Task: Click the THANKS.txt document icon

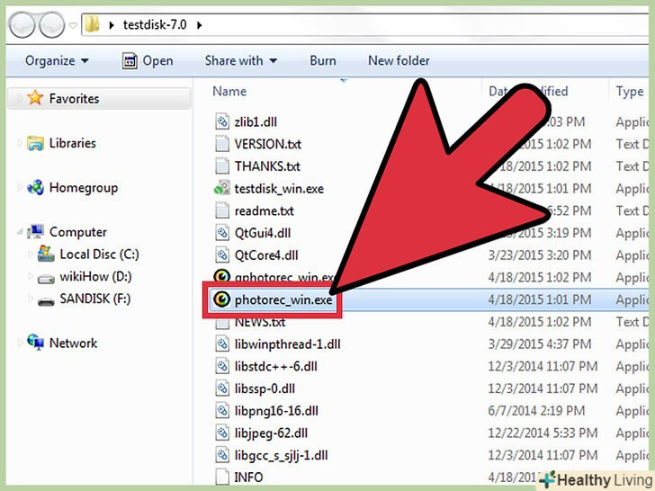Action: 222,165
